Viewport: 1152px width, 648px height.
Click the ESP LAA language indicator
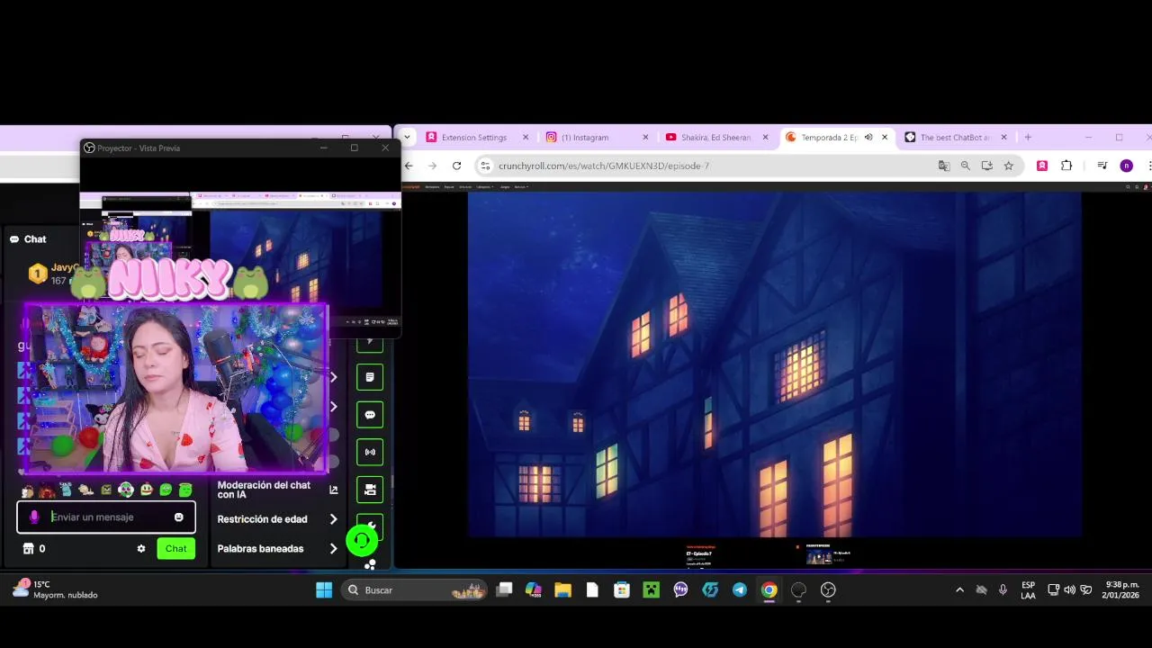coord(1028,590)
